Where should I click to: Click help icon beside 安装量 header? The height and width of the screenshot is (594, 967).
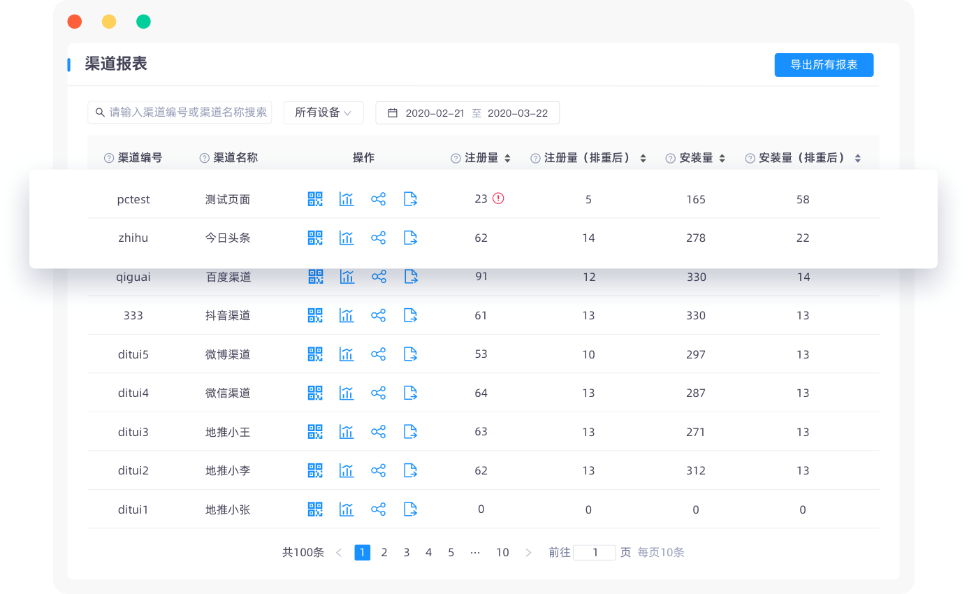point(671,158)
